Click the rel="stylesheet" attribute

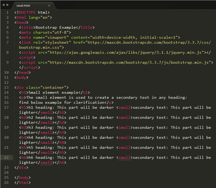[52, 42]
